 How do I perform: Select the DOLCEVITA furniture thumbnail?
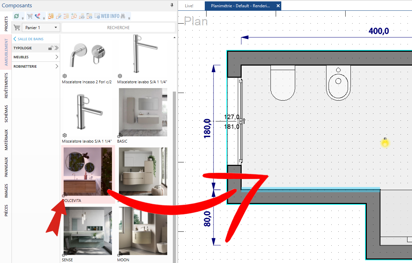pos(88,171)
